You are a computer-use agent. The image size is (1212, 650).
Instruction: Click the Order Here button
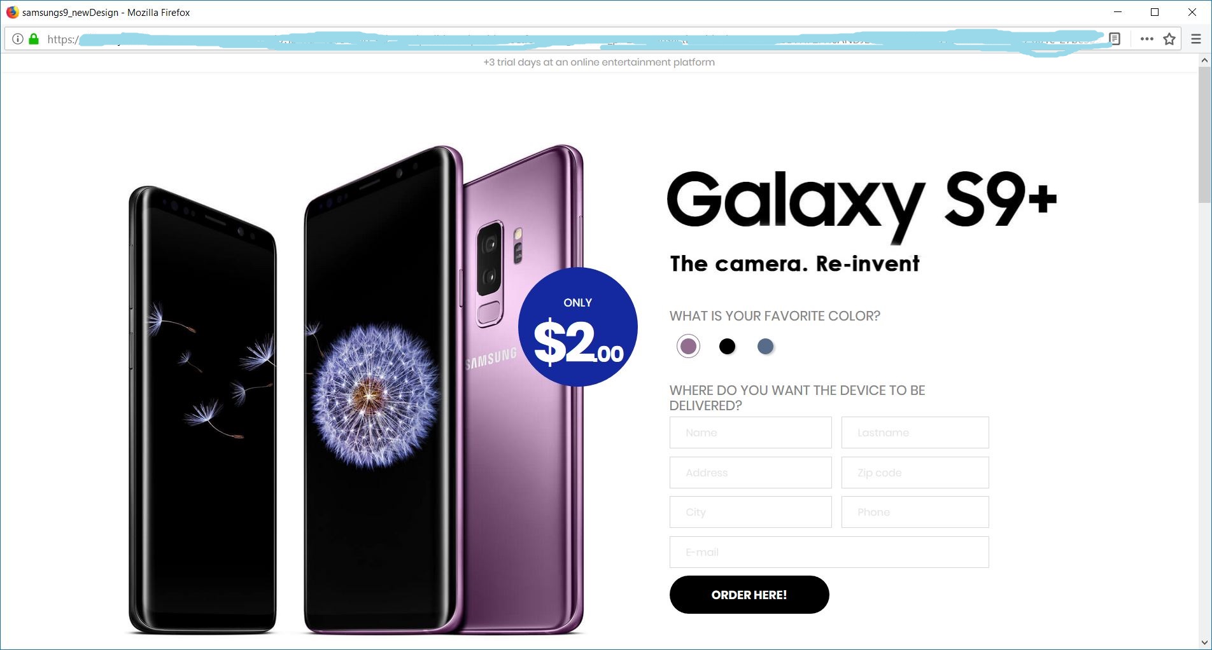coord(749,595)
